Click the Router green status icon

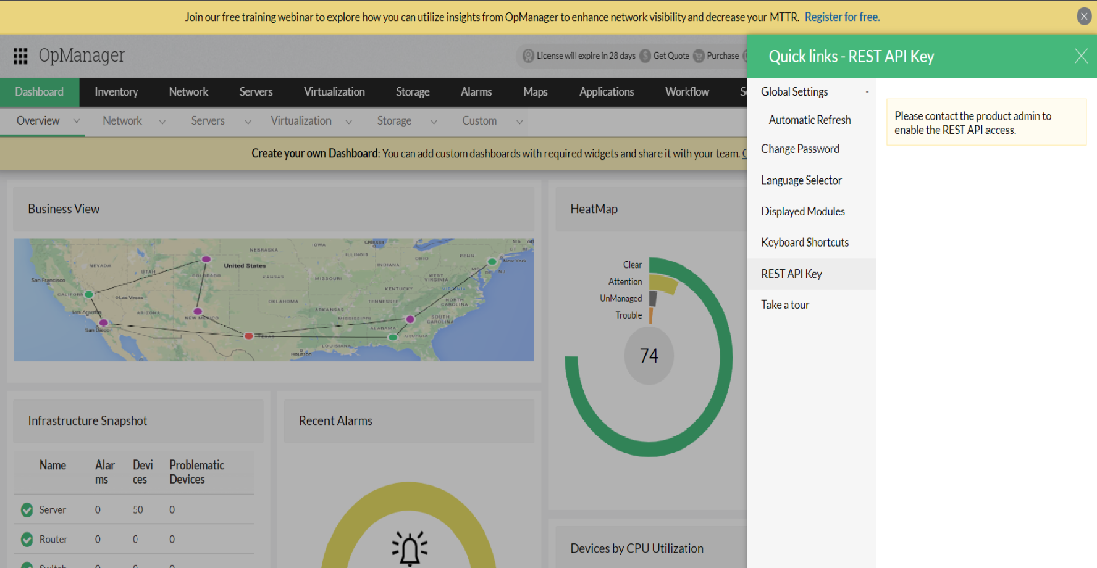pos(27,540)
